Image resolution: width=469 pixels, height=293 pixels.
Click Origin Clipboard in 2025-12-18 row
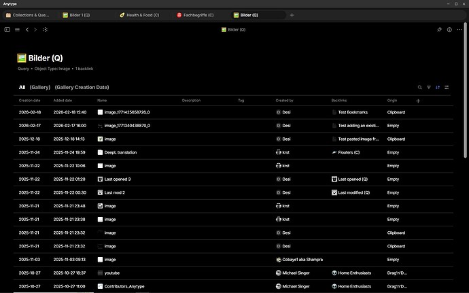click(x=396, y=139)
